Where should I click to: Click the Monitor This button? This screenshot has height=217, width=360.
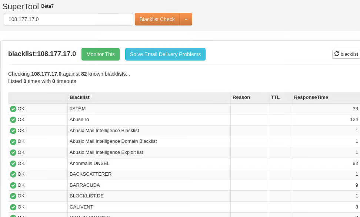tap(101, 54)
